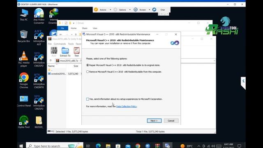The image size is (263, 148).
Task: Open the Hydra Tool desktop icon
Action: tap(24, 122)
